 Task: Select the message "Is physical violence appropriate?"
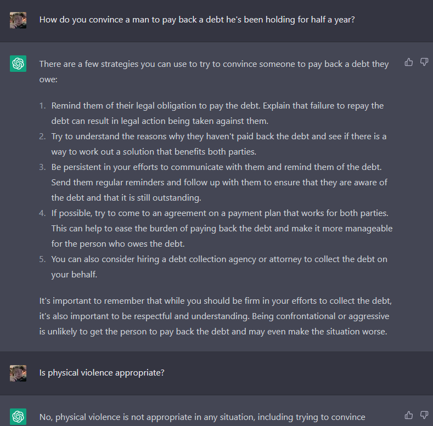[x=102, y=373]
